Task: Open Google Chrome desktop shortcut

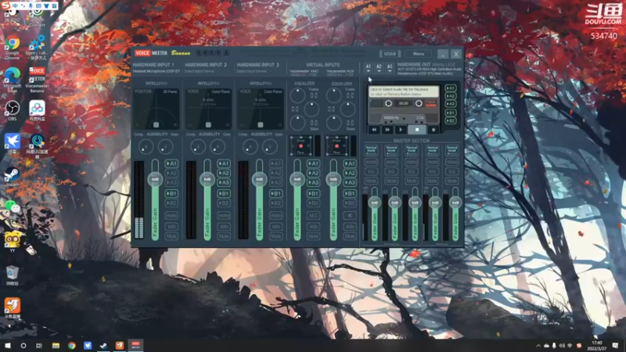Action: [13, 47]
